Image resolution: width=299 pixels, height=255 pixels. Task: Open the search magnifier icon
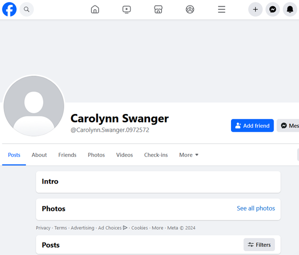[27, 9]
